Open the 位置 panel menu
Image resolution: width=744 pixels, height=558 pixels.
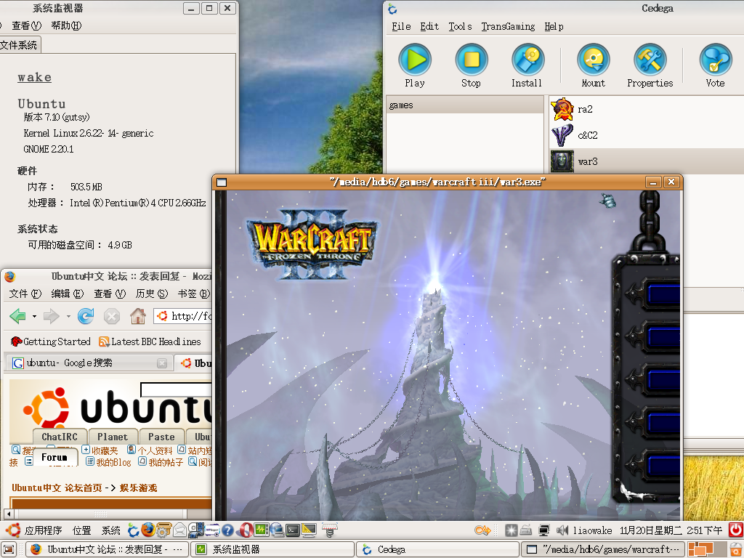(x=81, y=530)
